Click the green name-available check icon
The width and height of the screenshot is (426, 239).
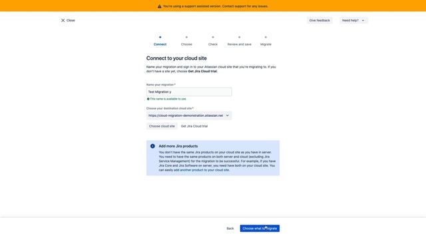click(x=148, y=99)
